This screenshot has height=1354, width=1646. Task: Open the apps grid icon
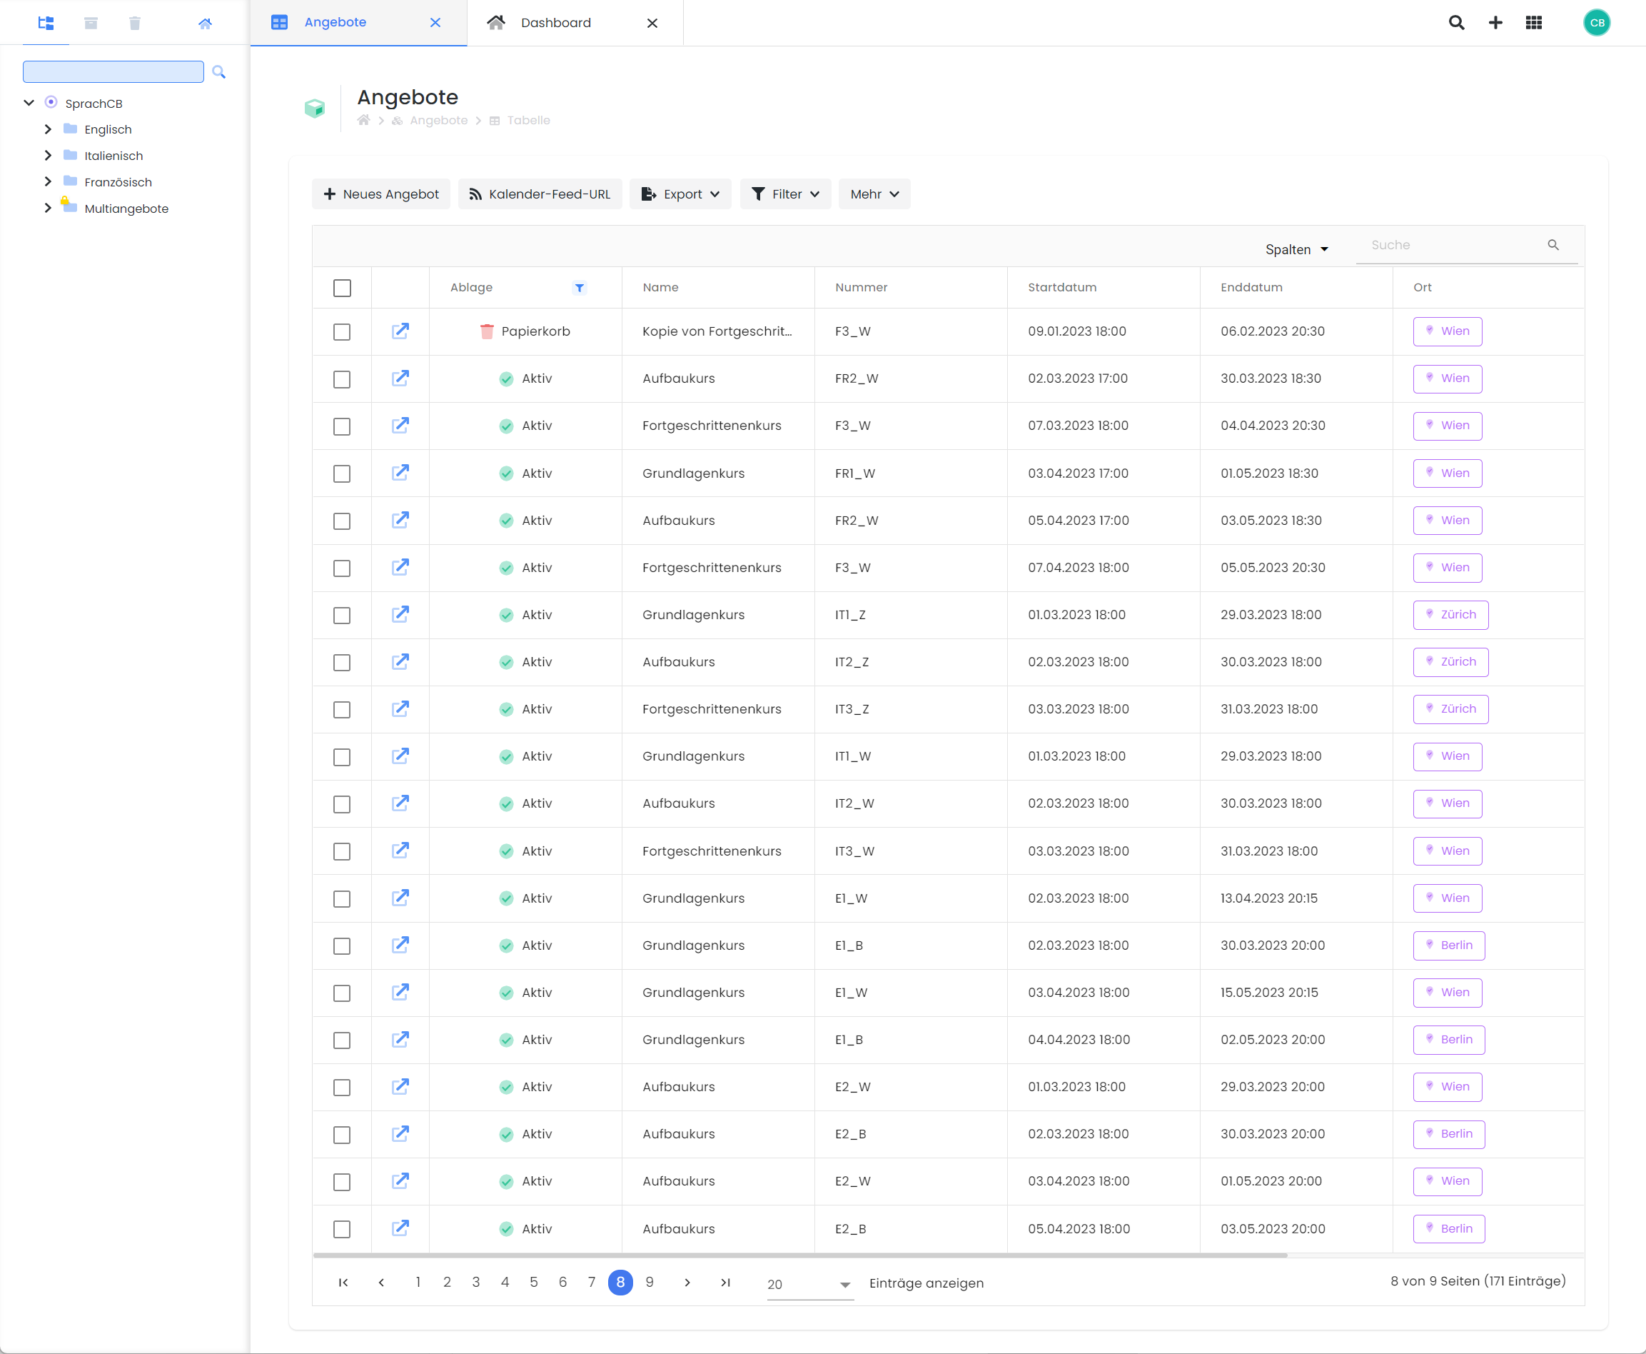[x=1534, y=23]
